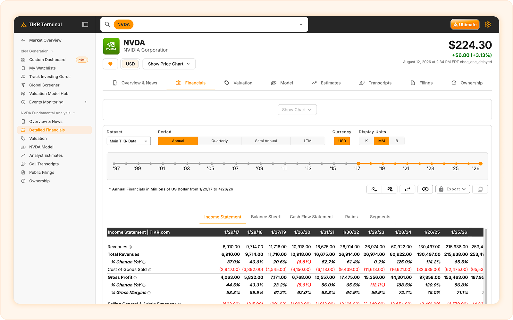Image resolution: width=513 pixels, height=320 pixels.
Task: Click the Ultimate upgrade button
Action: tap(465, 25)
